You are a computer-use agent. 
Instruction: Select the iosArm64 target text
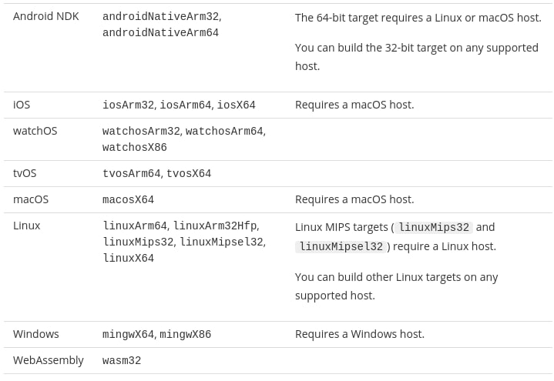[186, 105]
